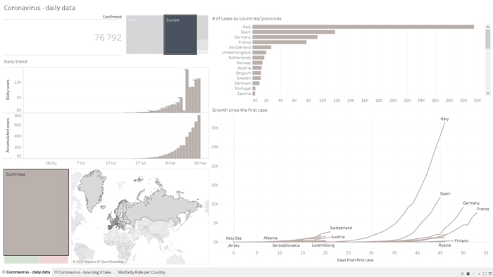
Task: Select the green tile under Confirmed
Action: 22,259
